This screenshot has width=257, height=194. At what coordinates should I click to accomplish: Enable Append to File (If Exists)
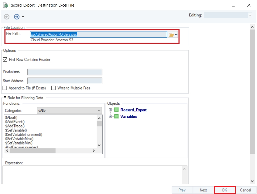coord(5,88)
